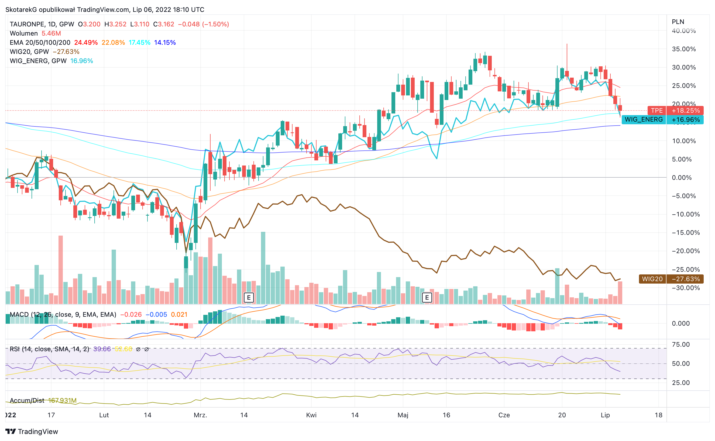Click the Lut date label on time axis
Viewport: 715px width, 441px height.
[104, 415]
